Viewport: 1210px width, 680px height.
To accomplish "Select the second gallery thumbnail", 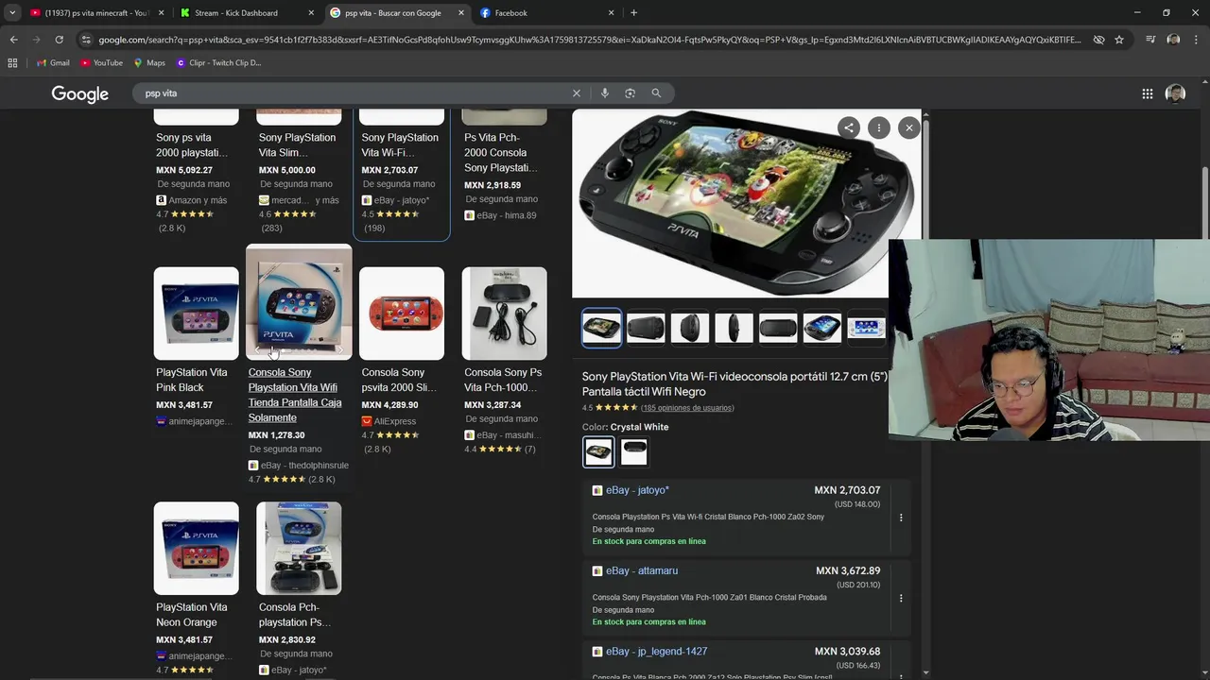I will point(646,328).
